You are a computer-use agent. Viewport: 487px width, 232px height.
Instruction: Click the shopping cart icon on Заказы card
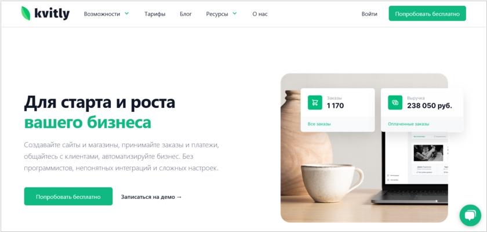click(315, 103)
